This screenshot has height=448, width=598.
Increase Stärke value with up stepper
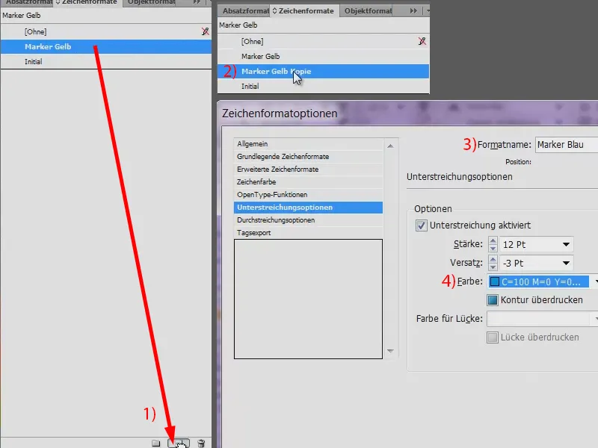pyautogui.click(x=493, y=240)
